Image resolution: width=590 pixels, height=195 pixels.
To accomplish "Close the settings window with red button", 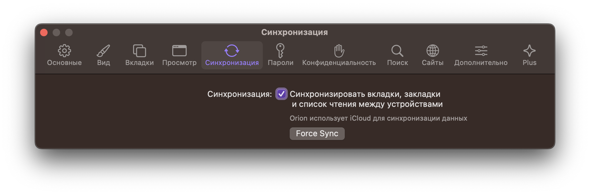I will coord(44,32).
